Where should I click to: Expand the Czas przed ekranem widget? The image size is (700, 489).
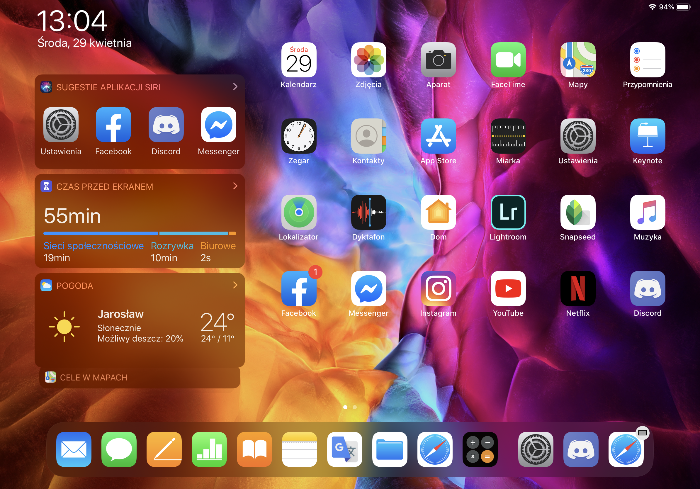(x=235, y=186)
